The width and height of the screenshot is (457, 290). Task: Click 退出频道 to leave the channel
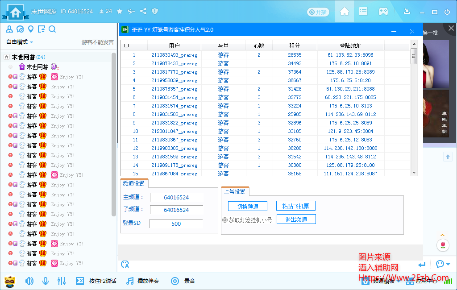[x=296, y=219]
